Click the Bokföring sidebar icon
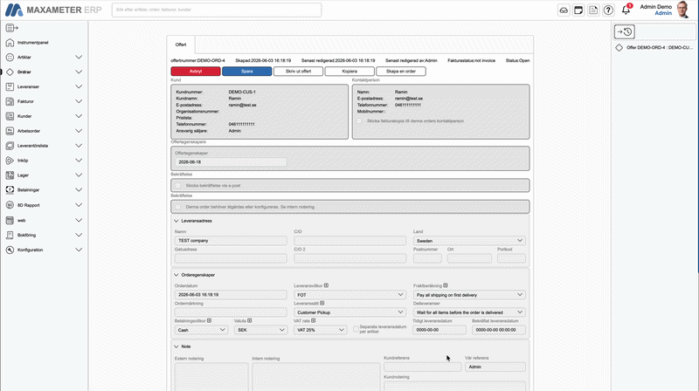 [x=10, y=235]
